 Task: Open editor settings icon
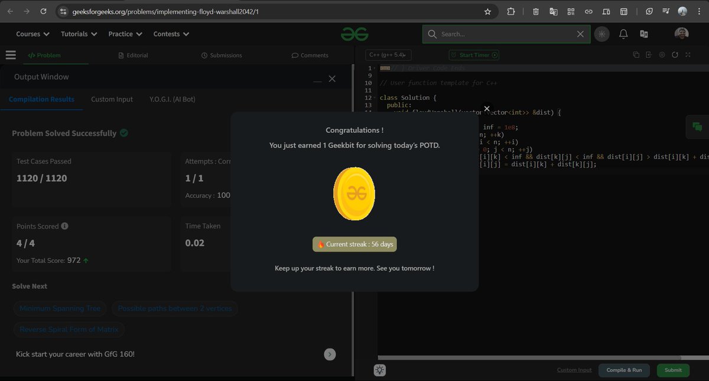pyautogui.click(x=662, y=55)
